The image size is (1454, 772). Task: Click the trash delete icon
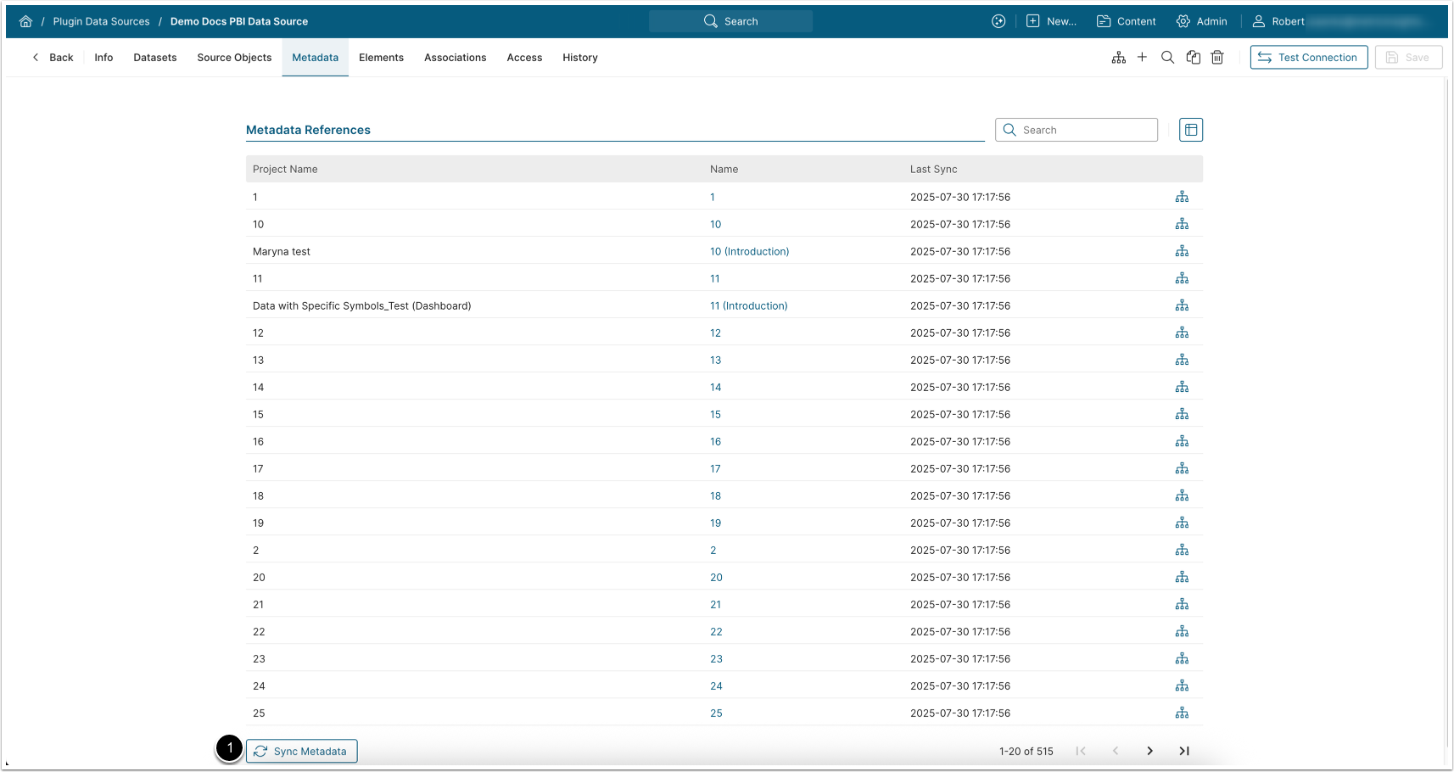[x=1217, y=58]
